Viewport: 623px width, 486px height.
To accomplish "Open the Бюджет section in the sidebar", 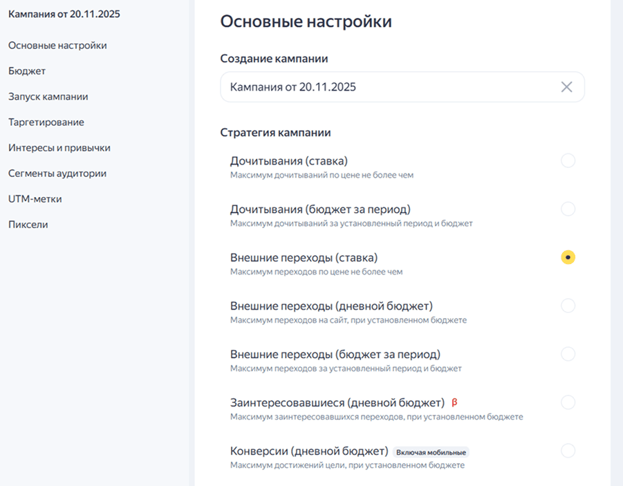I will 26,71.
